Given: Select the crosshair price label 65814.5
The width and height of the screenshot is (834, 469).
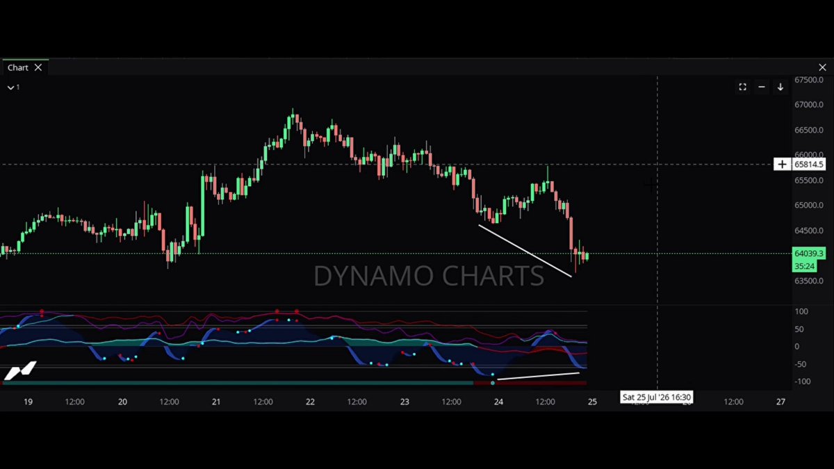Looking at the screenshot, I should coord(809,165).
